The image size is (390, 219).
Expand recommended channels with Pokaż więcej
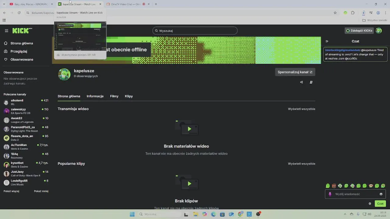11,191
